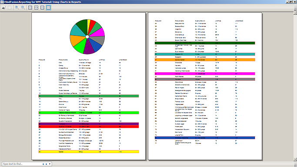This screenshot has height=167, width=297.
Task: Zoom out with the magnifier minus icon
Action: (x=23, y=7)
